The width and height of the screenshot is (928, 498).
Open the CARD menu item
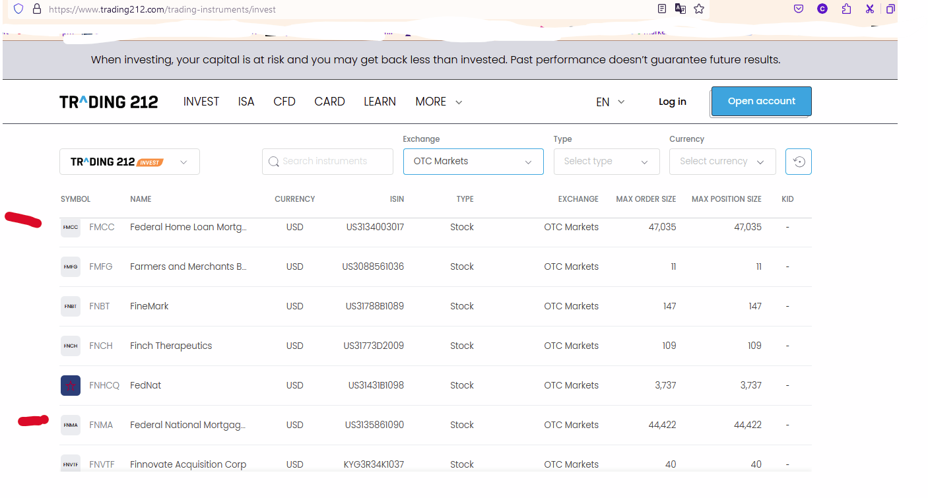click(x=329, y=102)
